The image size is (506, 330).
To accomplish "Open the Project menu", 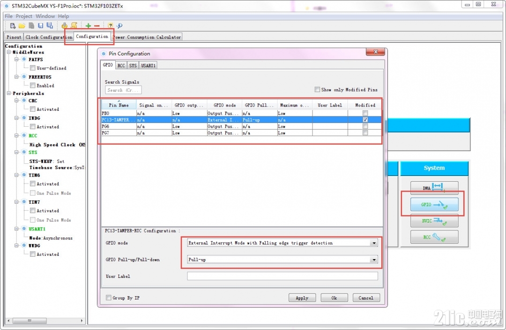I will pyautogui.click(x=24, y=16).
